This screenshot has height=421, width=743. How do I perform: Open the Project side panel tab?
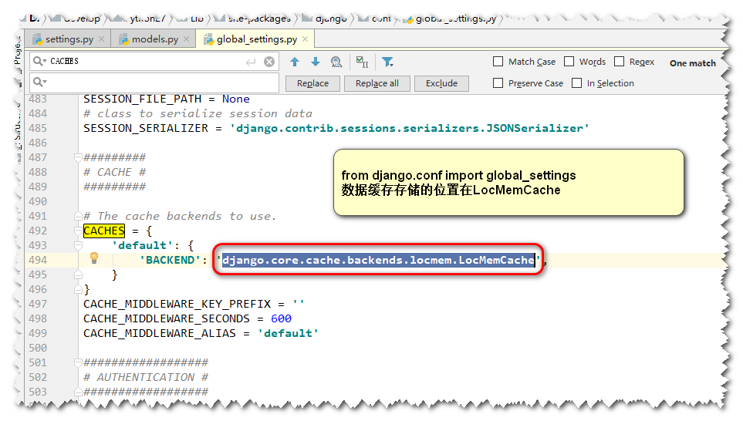(x=17, y=53)
